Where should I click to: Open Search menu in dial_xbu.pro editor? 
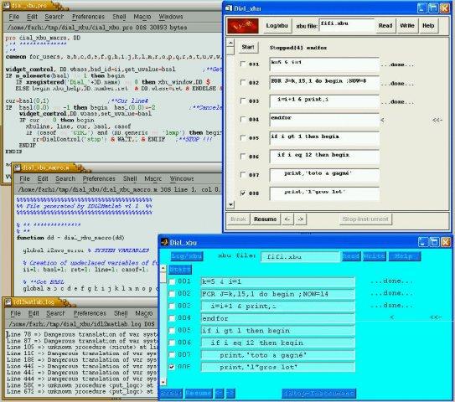(x=54, y=17)
